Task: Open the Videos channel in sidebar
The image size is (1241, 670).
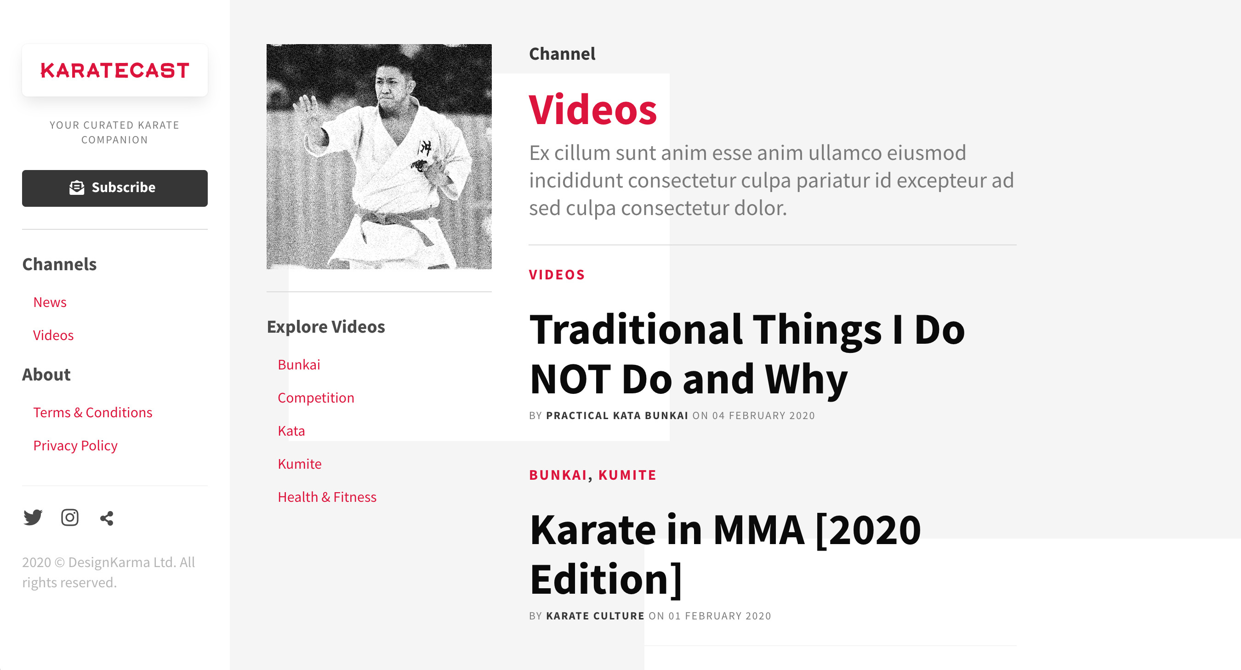Action: tap(53, 335)
